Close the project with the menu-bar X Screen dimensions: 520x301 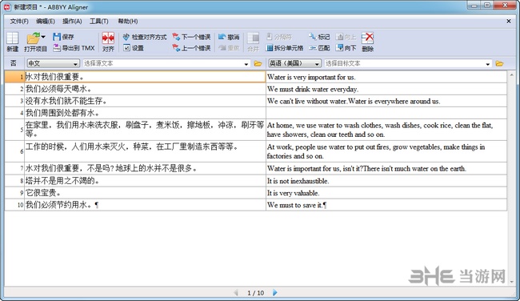pos(509,22)
